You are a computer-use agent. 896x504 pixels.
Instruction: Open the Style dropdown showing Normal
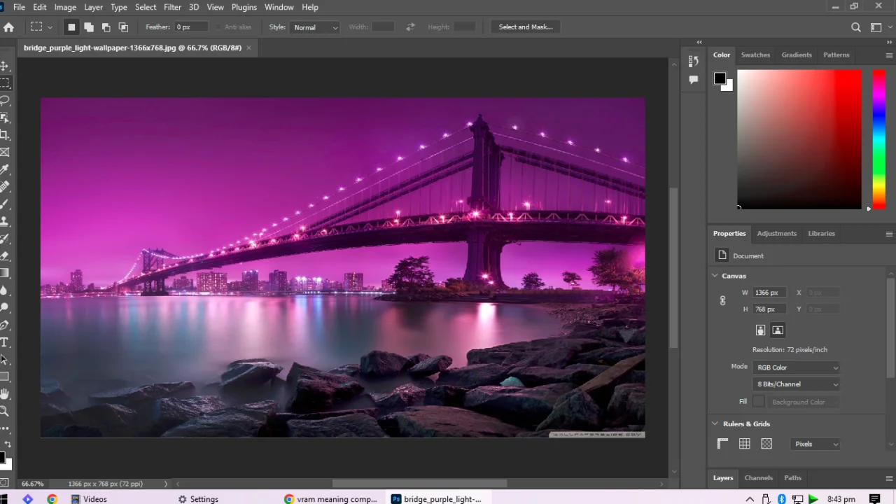tap(314, 27)
